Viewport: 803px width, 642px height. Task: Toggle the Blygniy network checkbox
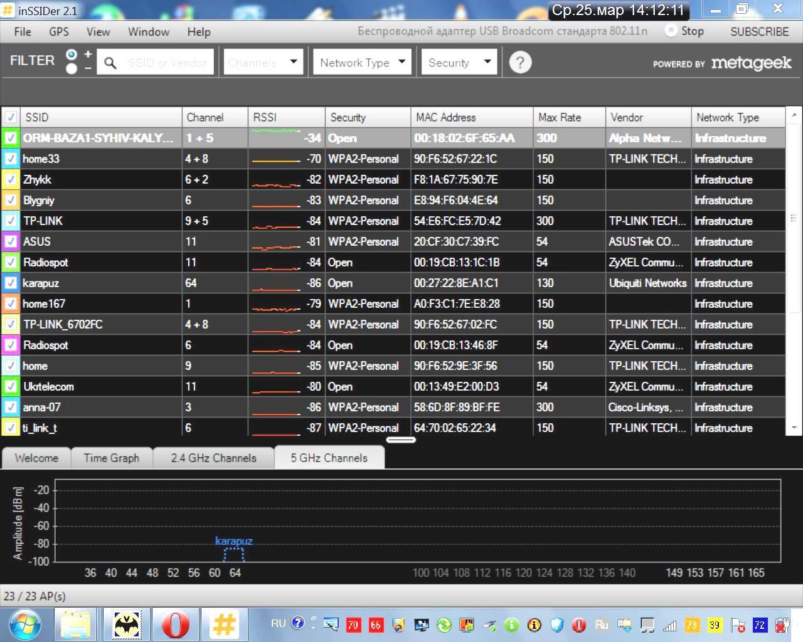(11, 200)
